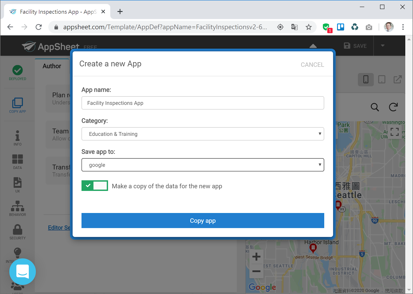Toggle the copy data for new app switch

click(95, 186)
